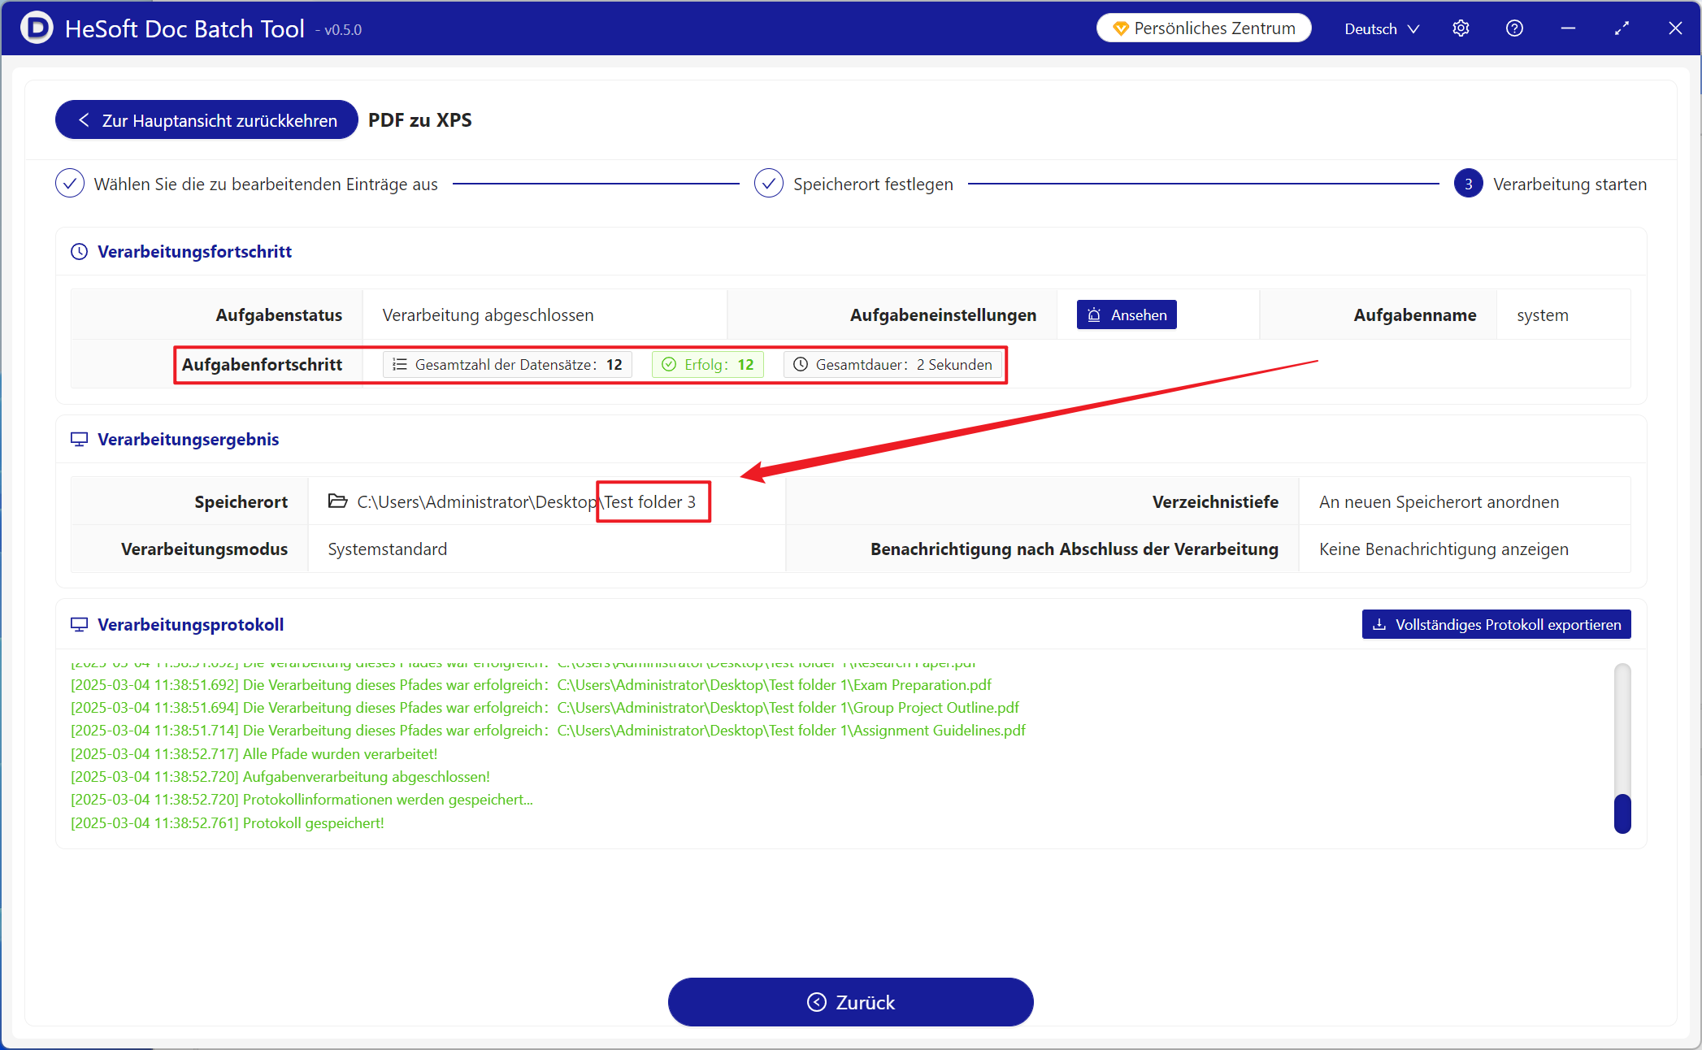Image resolution: width=1702 pixels, height=1050 pixels.
Task: Click the HeSoft app logo icon
Action: point(37,28)
